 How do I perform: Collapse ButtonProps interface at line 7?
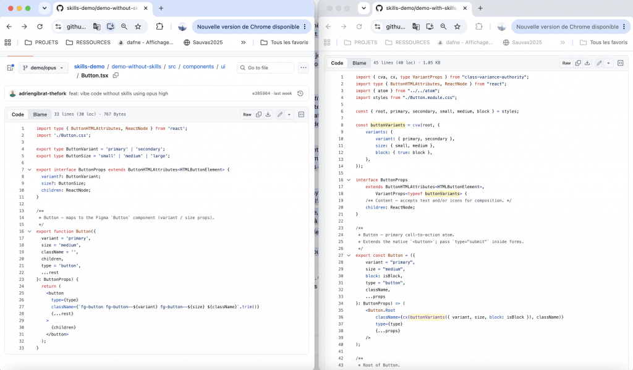(30, 170)
